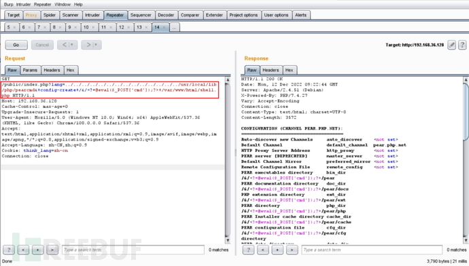Select Repeater request tab 13

(139, 27)
